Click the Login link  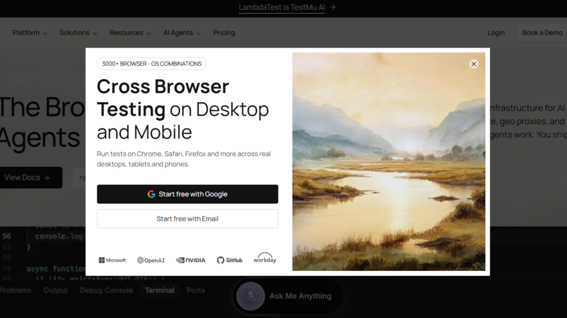pos(496,33)
